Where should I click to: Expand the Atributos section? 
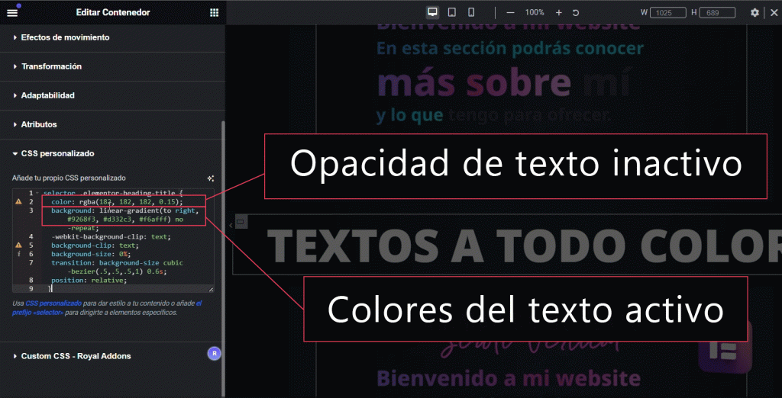pyautogui.click(x=39, y=124)
